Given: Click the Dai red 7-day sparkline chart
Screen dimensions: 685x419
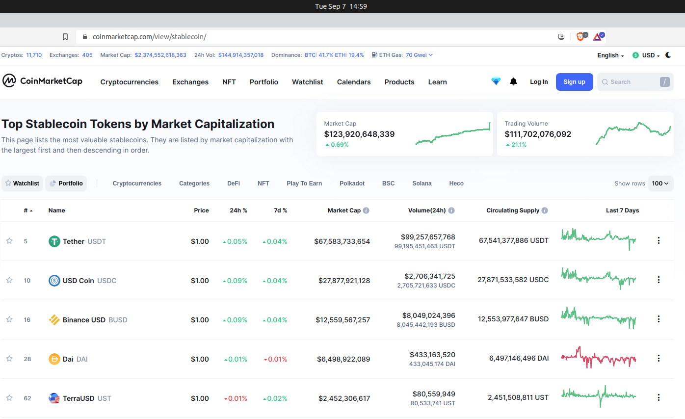Looking at the screenshot, I should tap(599, 357).
